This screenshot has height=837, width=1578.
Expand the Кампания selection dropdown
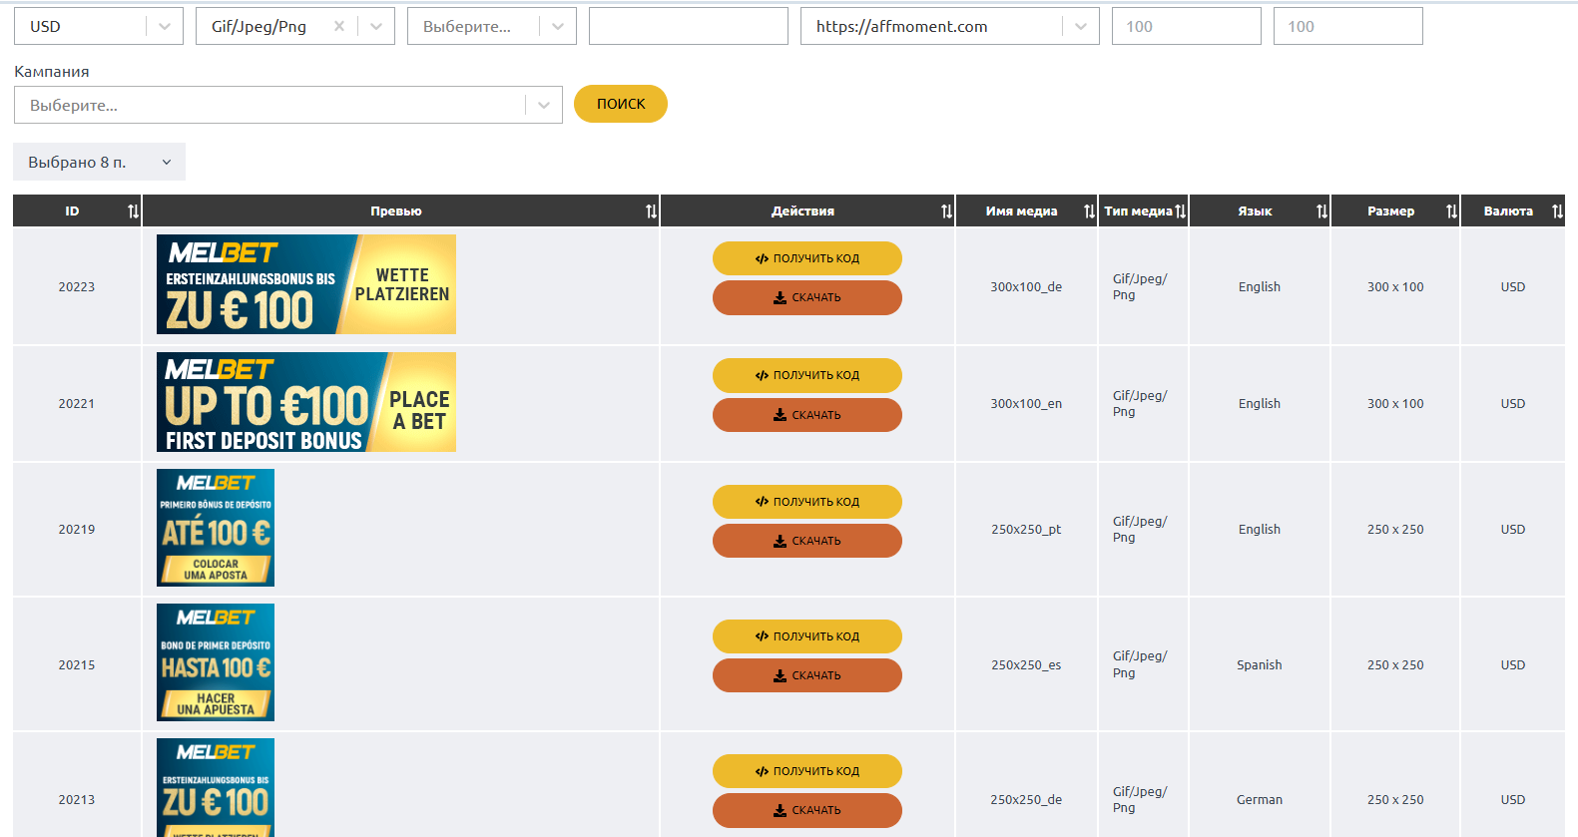(x=543, y=106)
